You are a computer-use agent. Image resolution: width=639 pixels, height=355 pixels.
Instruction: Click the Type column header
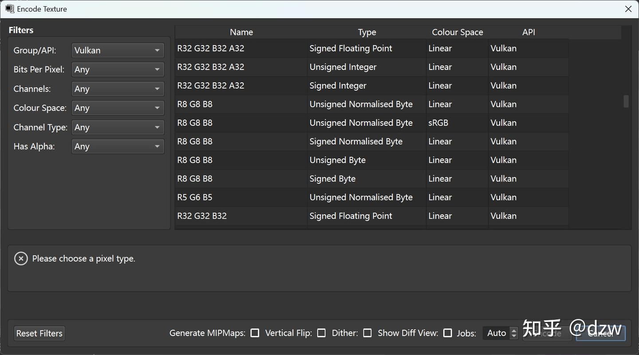(x=367, y=32)
